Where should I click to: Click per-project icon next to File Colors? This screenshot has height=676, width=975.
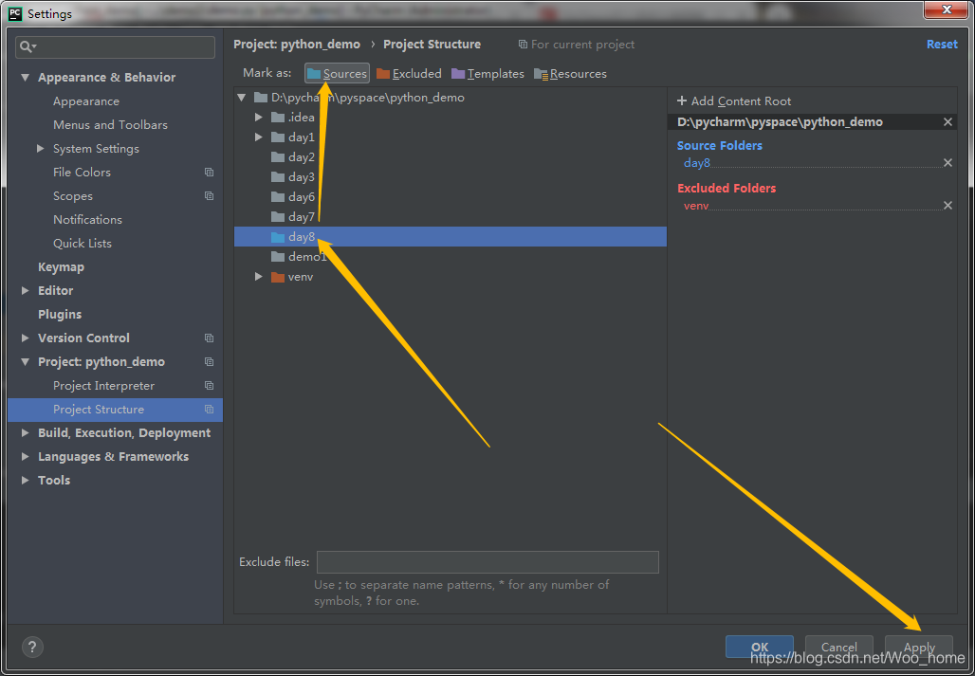pyautogui.click(x=209, y=173)
